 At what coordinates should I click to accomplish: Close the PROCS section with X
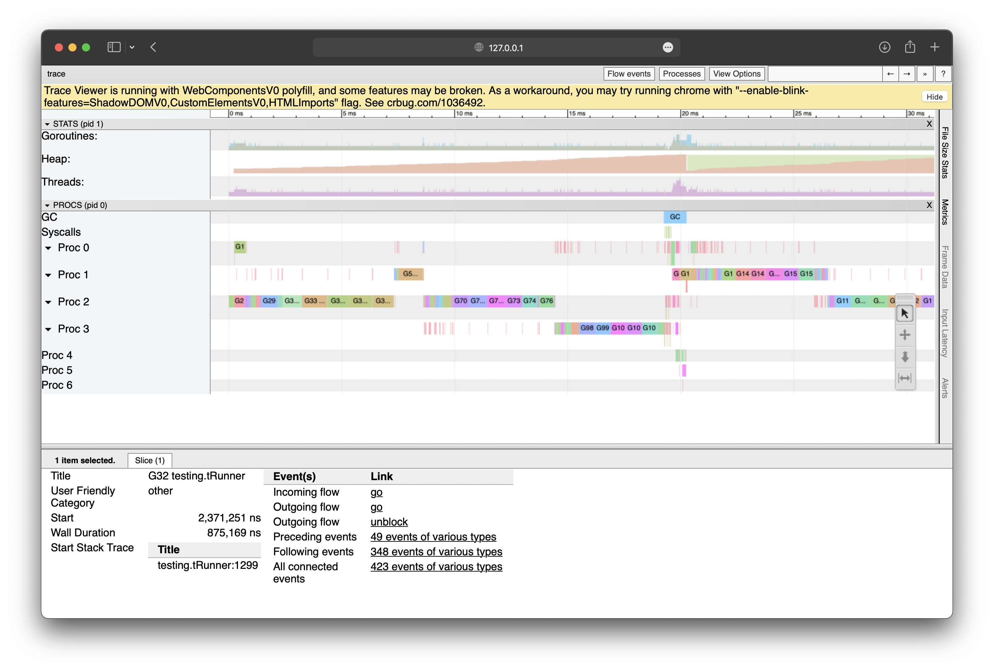[x=929, y=205]
